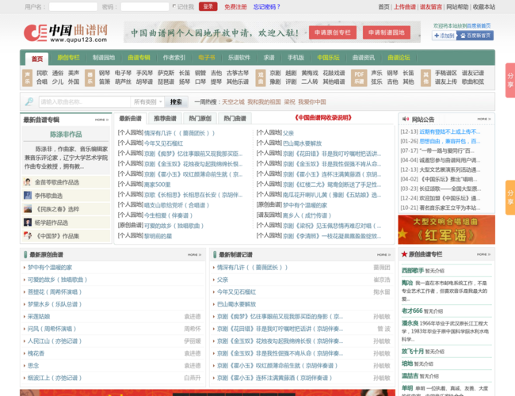Expand MORE in 最新曲谱专辑 panel
Screen dimensions: 515x396
(x=101, y=120)
